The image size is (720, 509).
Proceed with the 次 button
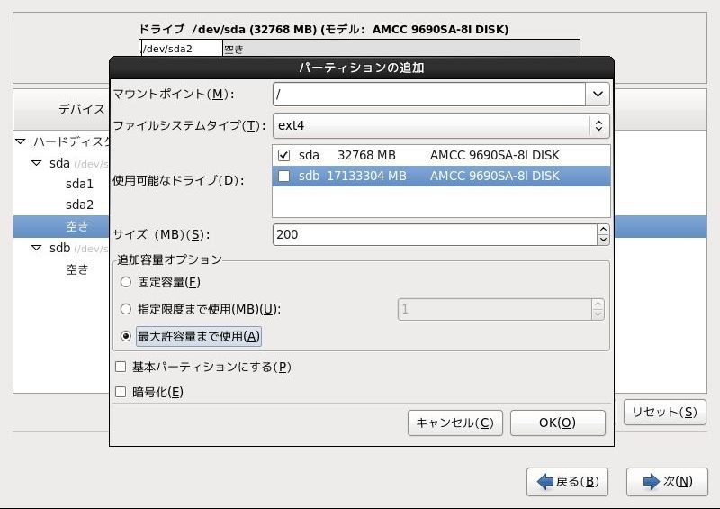[667, 482]
